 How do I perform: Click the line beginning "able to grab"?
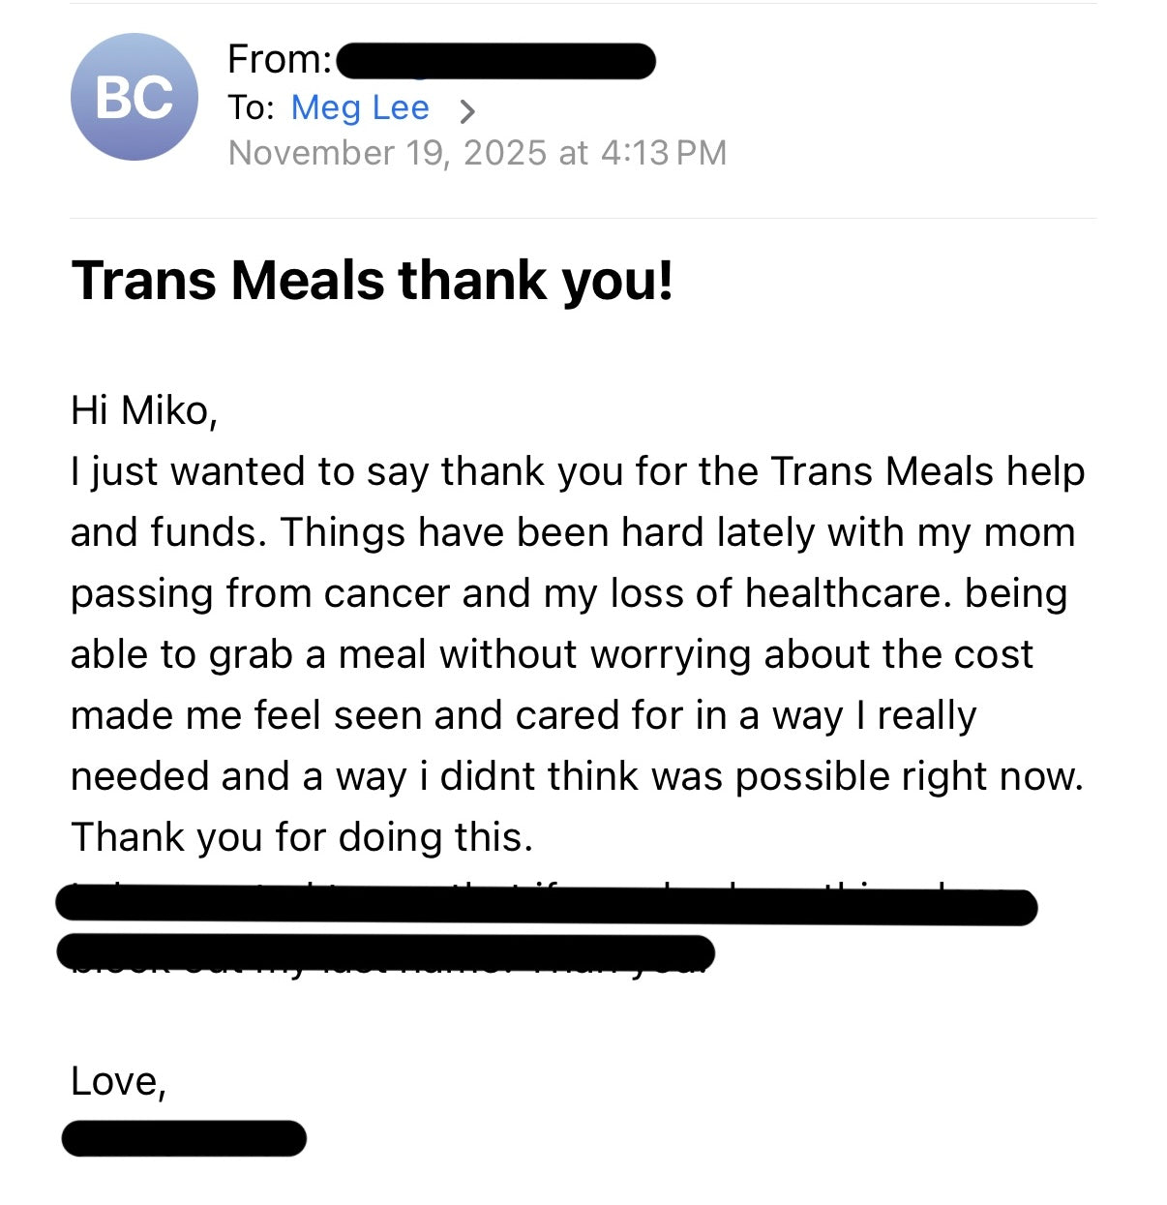552,654
